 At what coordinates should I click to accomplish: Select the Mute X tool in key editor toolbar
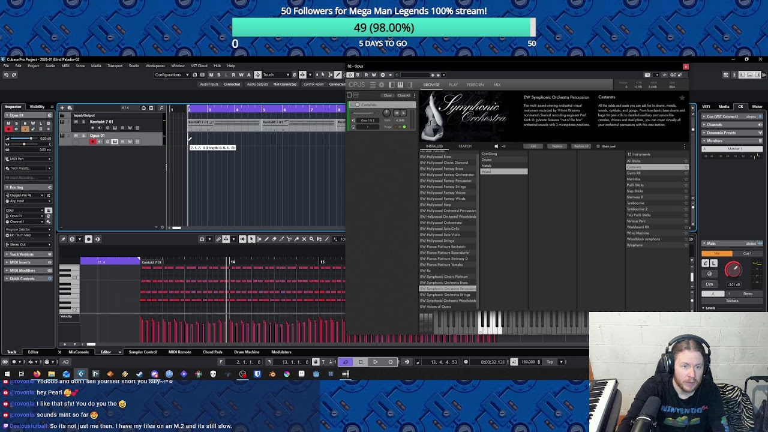(304, 239)
